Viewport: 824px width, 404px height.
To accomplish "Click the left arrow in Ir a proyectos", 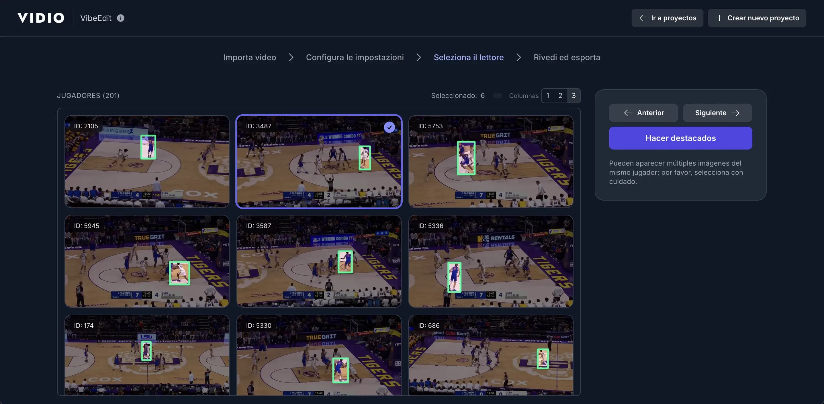I will (x=643, y=18).
